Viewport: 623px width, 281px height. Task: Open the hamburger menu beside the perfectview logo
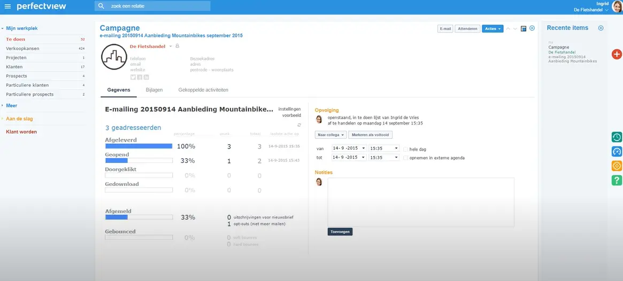[7, 6]
